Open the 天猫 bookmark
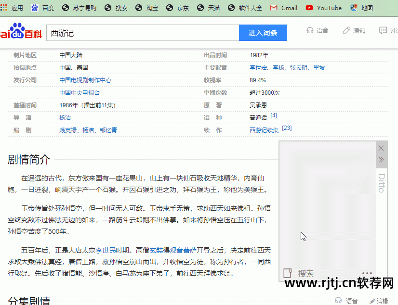398x305 pixels. 208,8
